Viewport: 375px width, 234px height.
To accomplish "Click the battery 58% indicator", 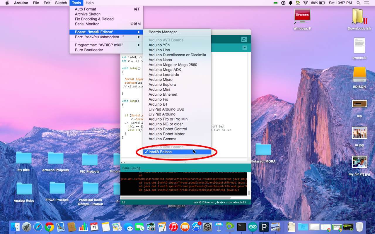I will [318, 3].
